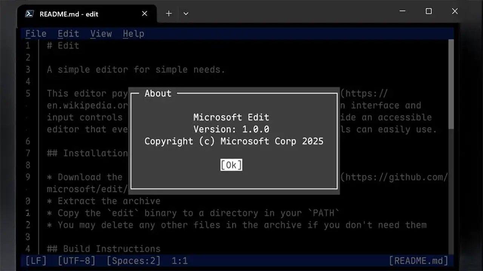The height and width of the screenshot is (271, 483).
Task: Open the Edit menu
Action: 68,34
